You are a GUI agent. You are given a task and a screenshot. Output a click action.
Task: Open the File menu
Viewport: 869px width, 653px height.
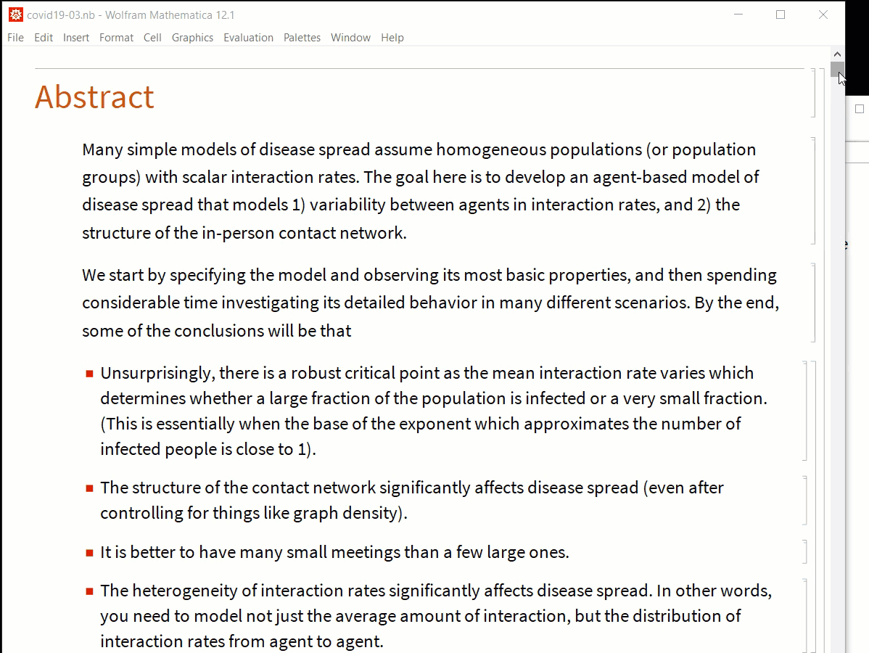click(15, 38)
